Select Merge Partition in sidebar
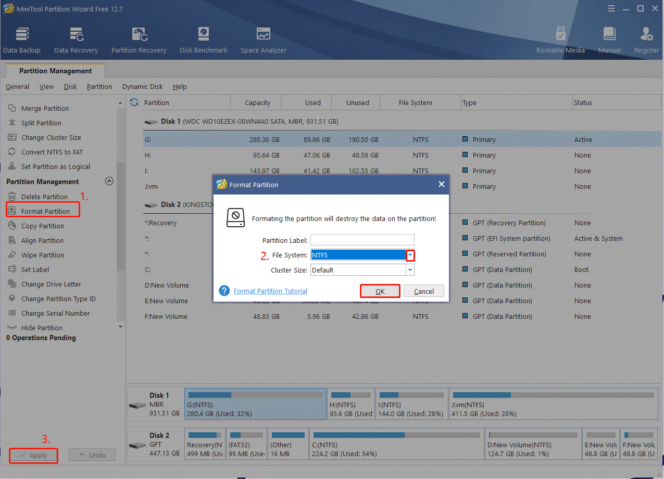The image size is (664, 479). (45, 108)
